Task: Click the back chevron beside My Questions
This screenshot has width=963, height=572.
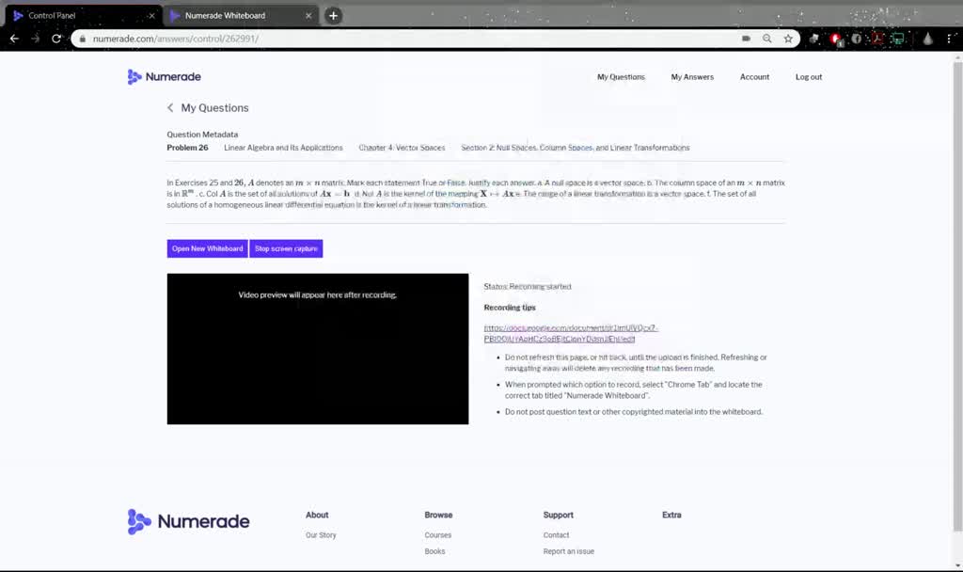Action: (x=170, y=107)
